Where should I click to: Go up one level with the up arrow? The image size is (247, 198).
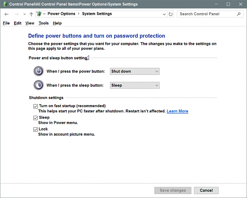pyautogui.click(x=31, y=14)
